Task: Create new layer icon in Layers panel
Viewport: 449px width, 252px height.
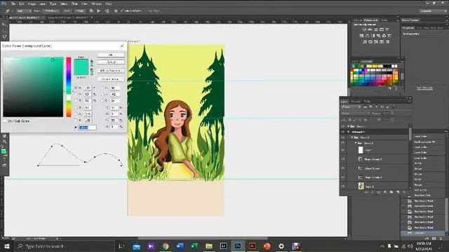Action: pos(398,192)
